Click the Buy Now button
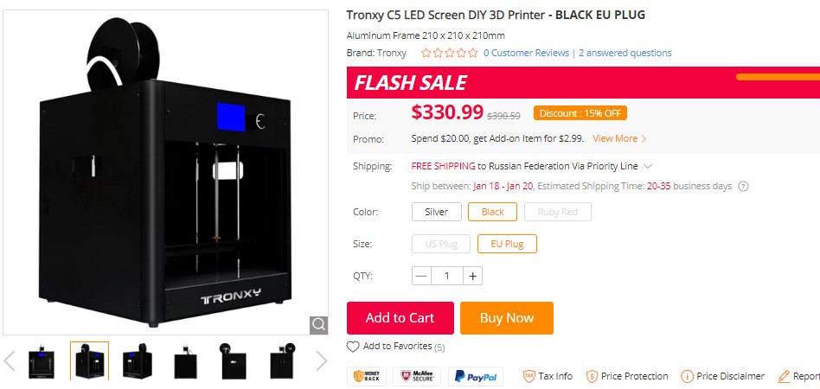The height and width of the screenshot is (389, 820). pos(506,318)
